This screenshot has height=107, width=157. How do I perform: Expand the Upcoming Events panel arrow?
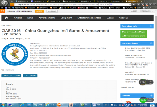(151, 43)
